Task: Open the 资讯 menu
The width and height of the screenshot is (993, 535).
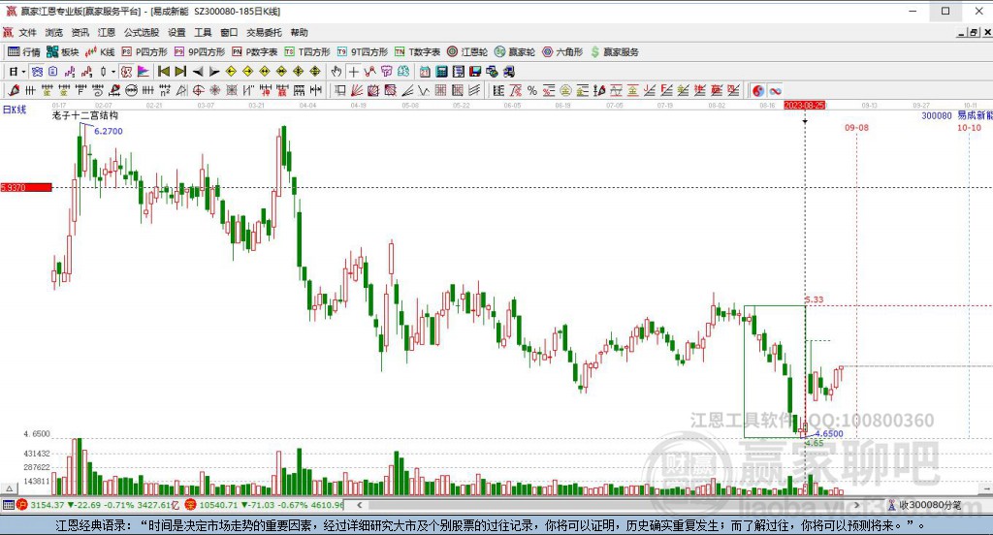Action: pyautogui.click(x=80, y=32)
